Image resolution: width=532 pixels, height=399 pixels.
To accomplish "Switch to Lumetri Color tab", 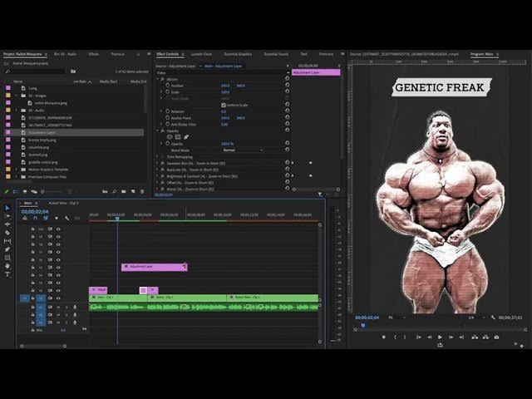I will click(201, 54).
